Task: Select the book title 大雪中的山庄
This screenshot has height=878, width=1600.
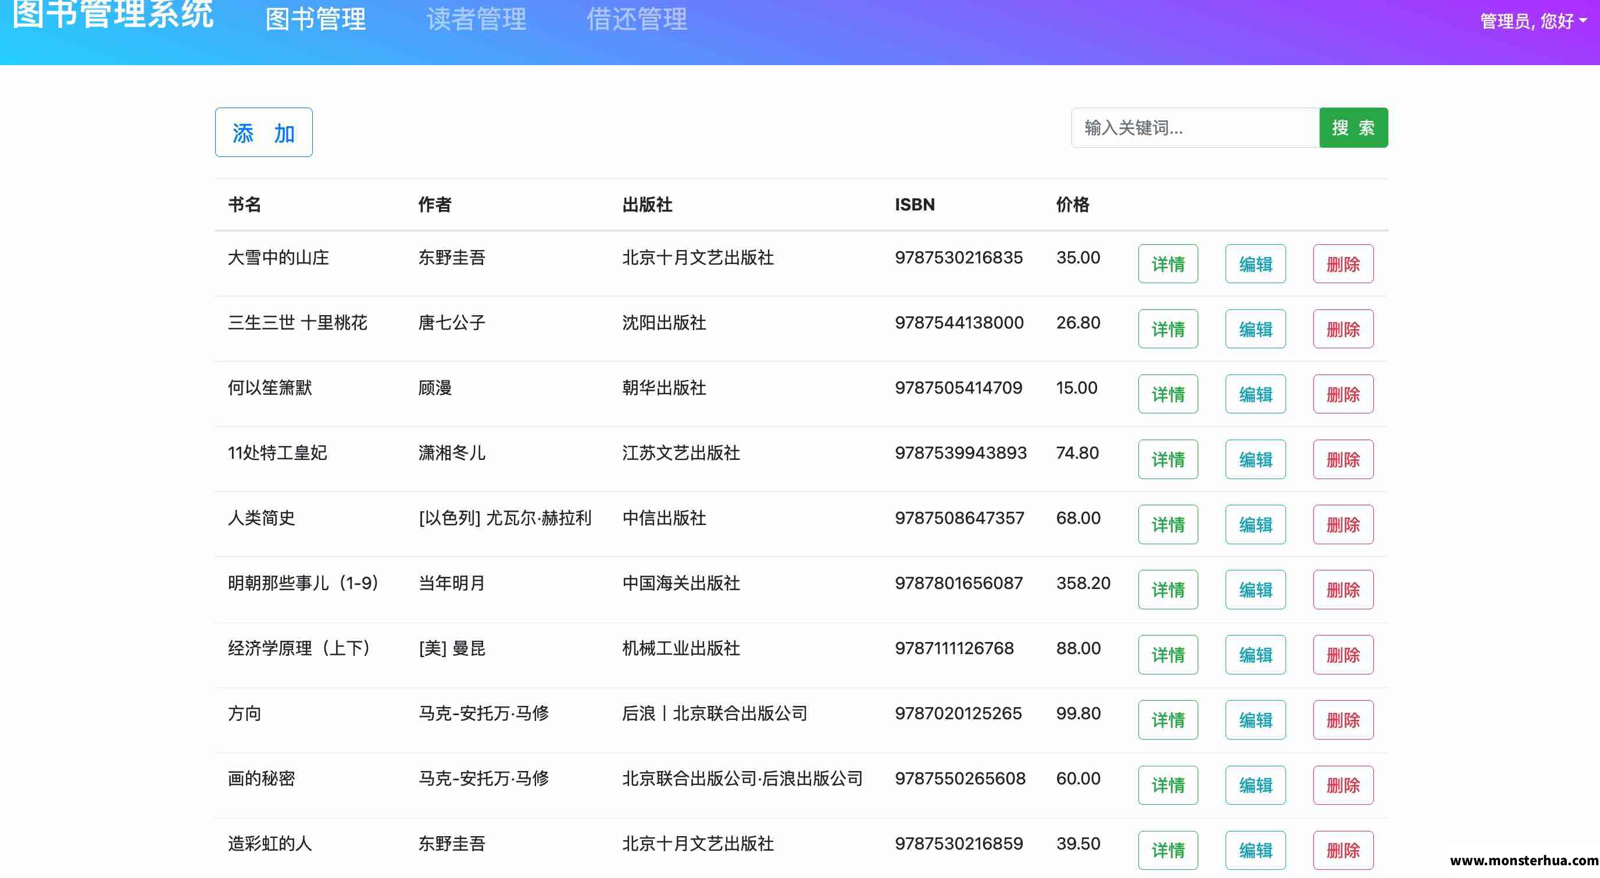Action: click(x=278, y=257)
